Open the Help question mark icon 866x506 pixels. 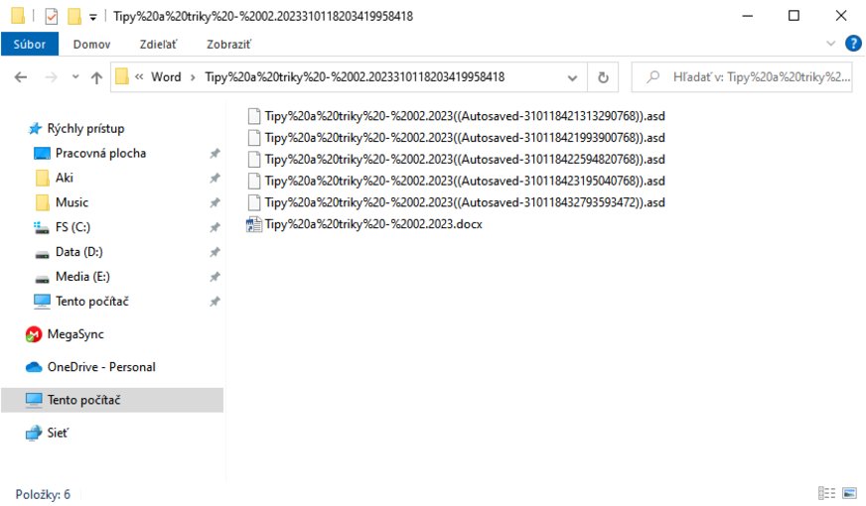click(x=852, y=44)
